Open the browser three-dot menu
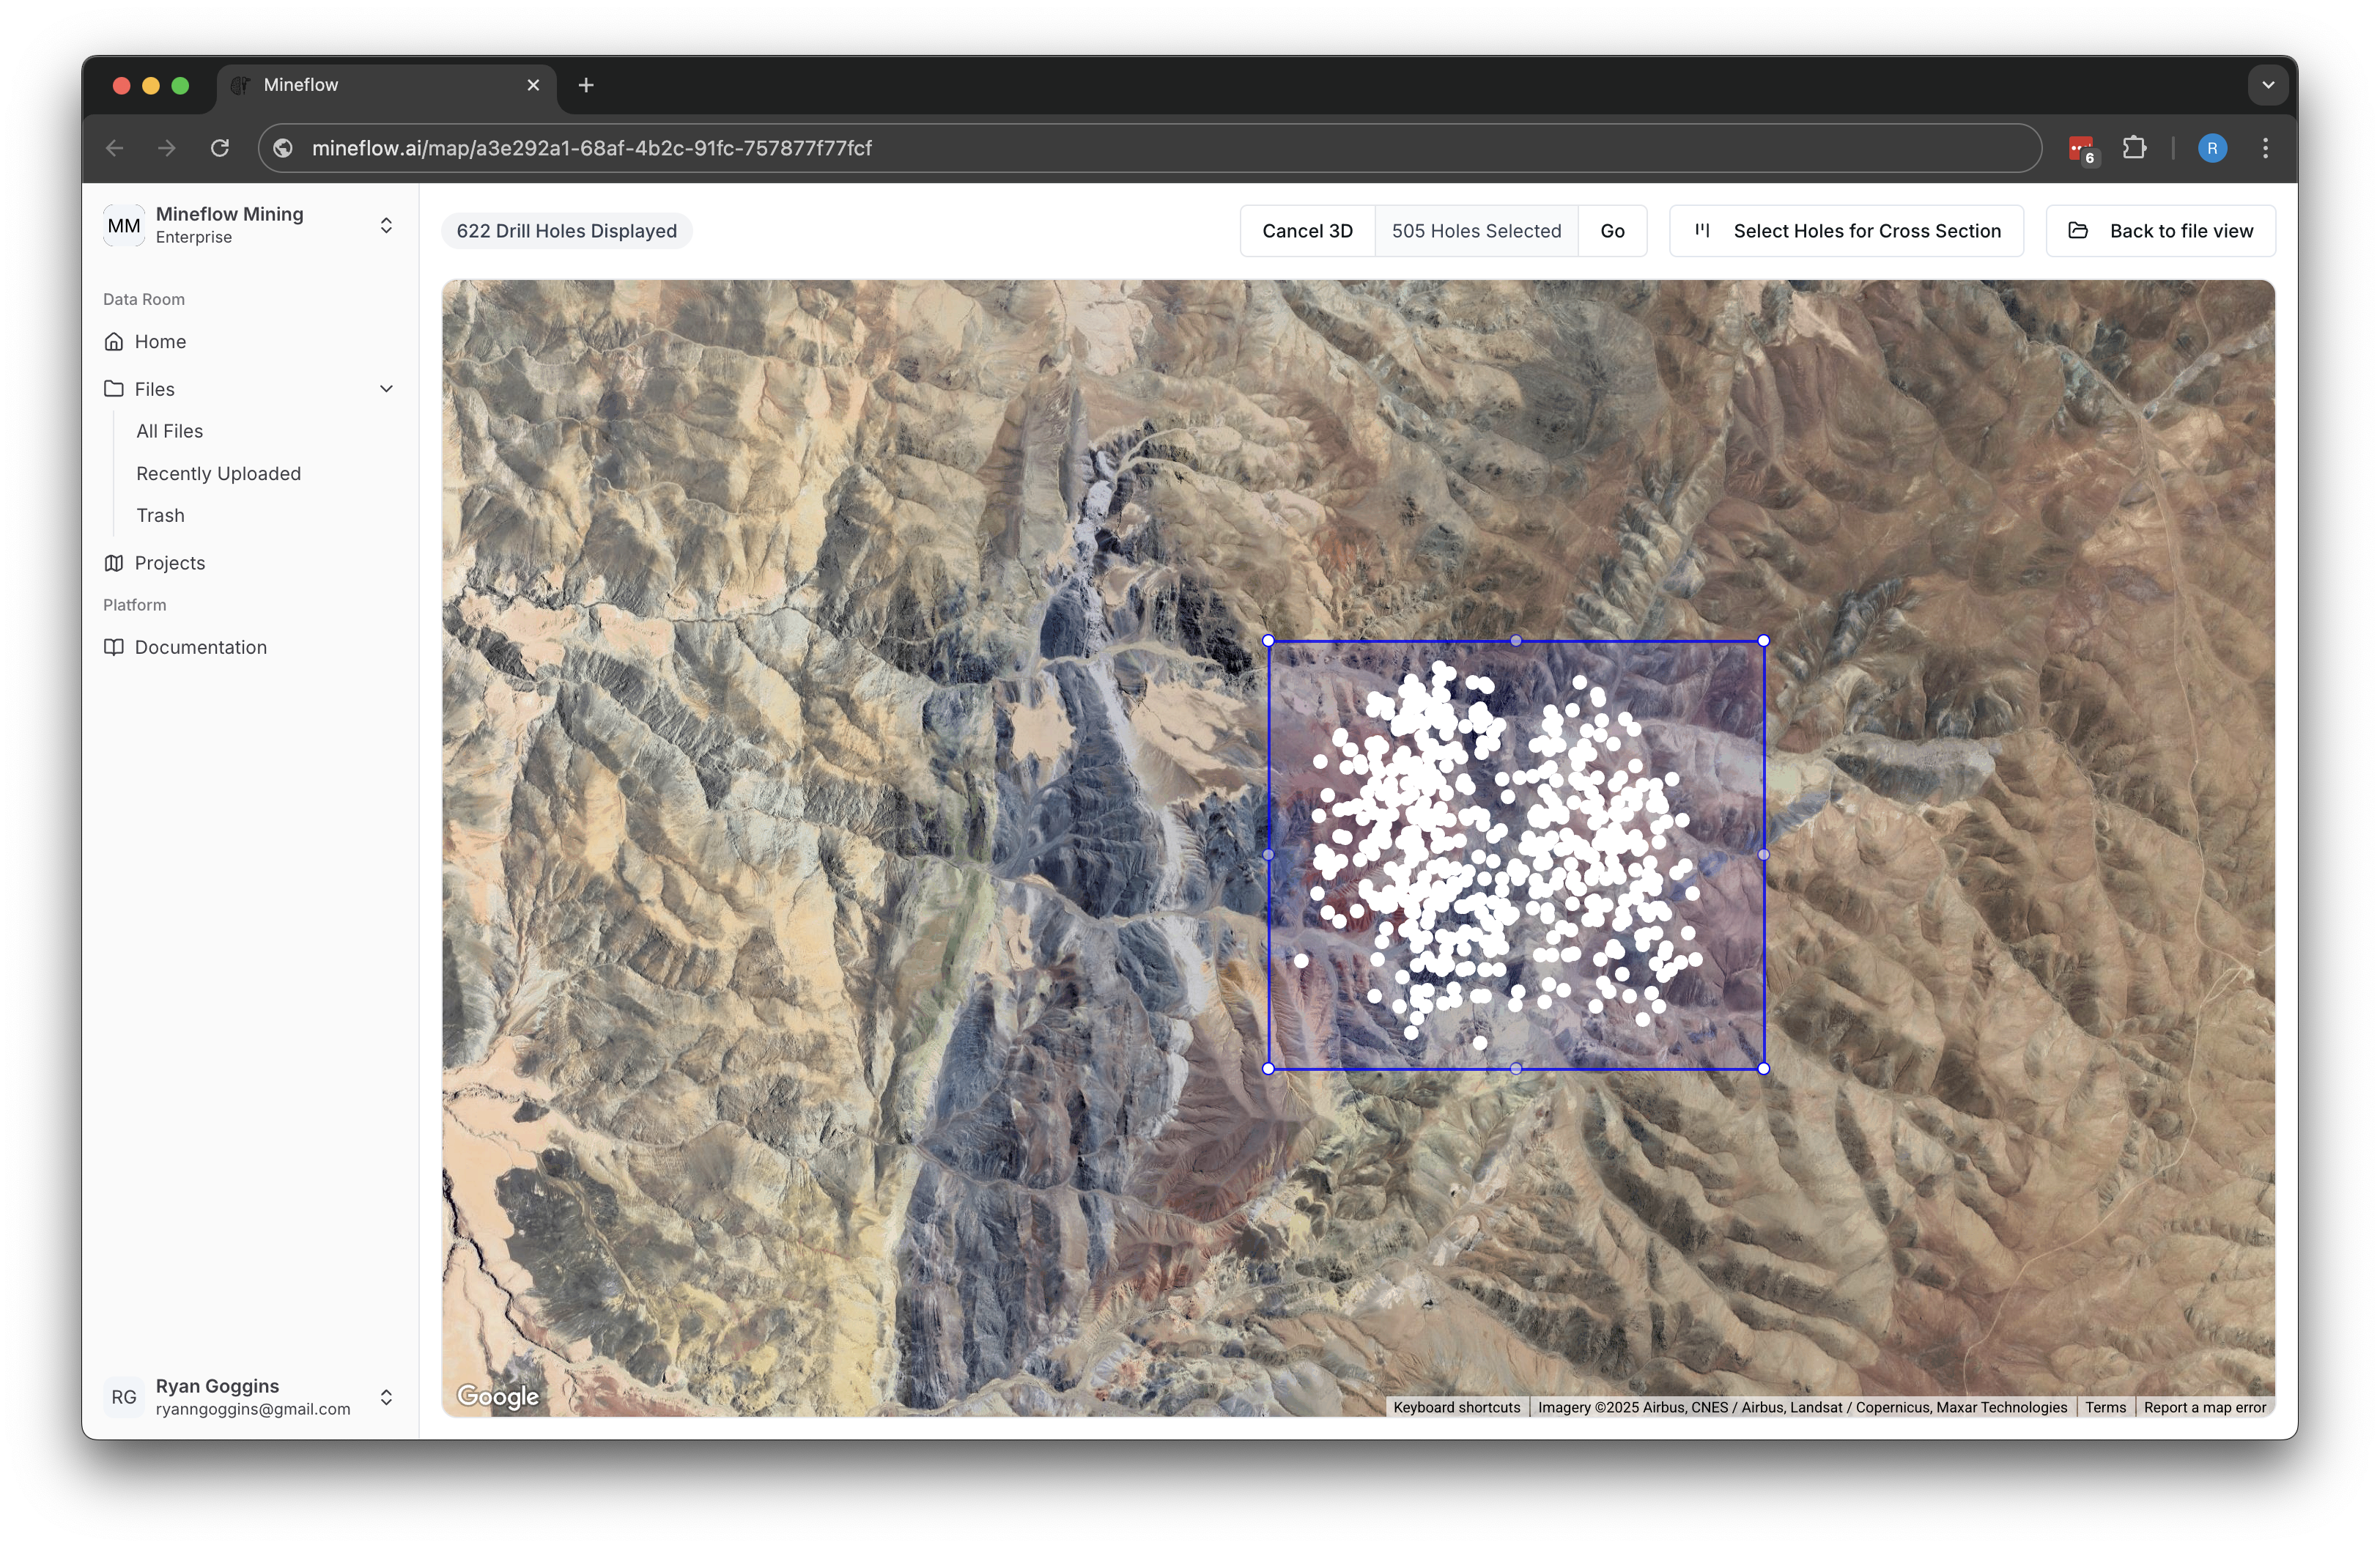Viewport: 2380px width, 1548px height. click(x=2265, y=148)
